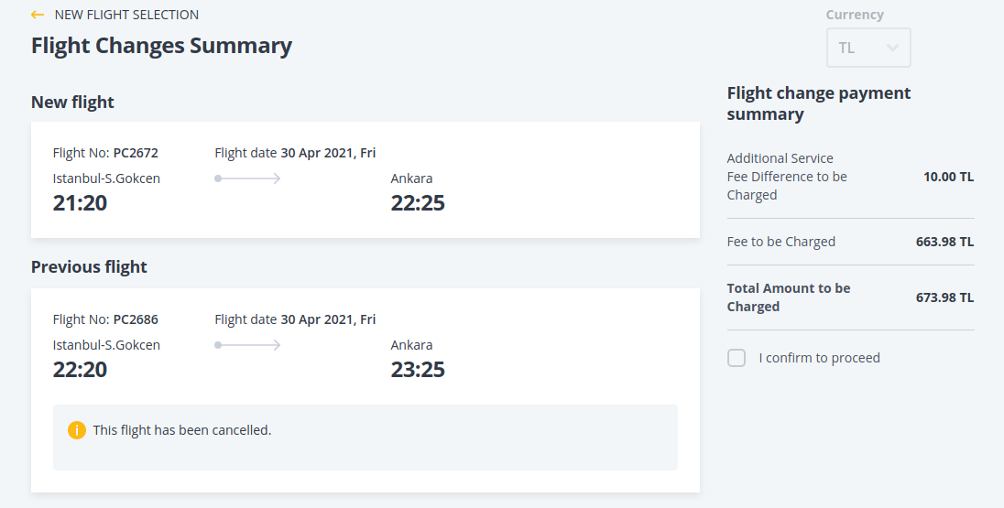This screenshot has width=1004, height=508.
Task: Click the orange back arrow icon
Action: click(38, 15)
